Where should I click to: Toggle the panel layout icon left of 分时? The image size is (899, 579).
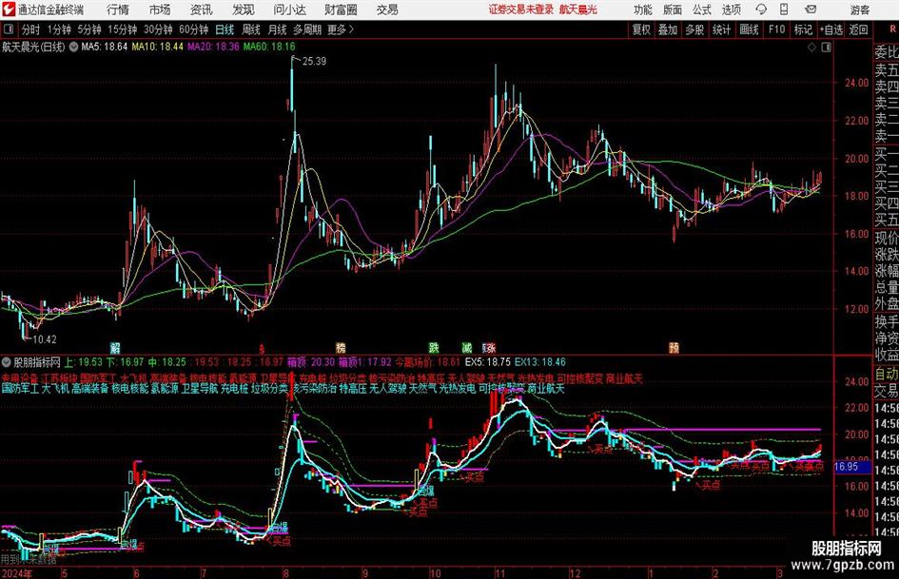(9, 29)
